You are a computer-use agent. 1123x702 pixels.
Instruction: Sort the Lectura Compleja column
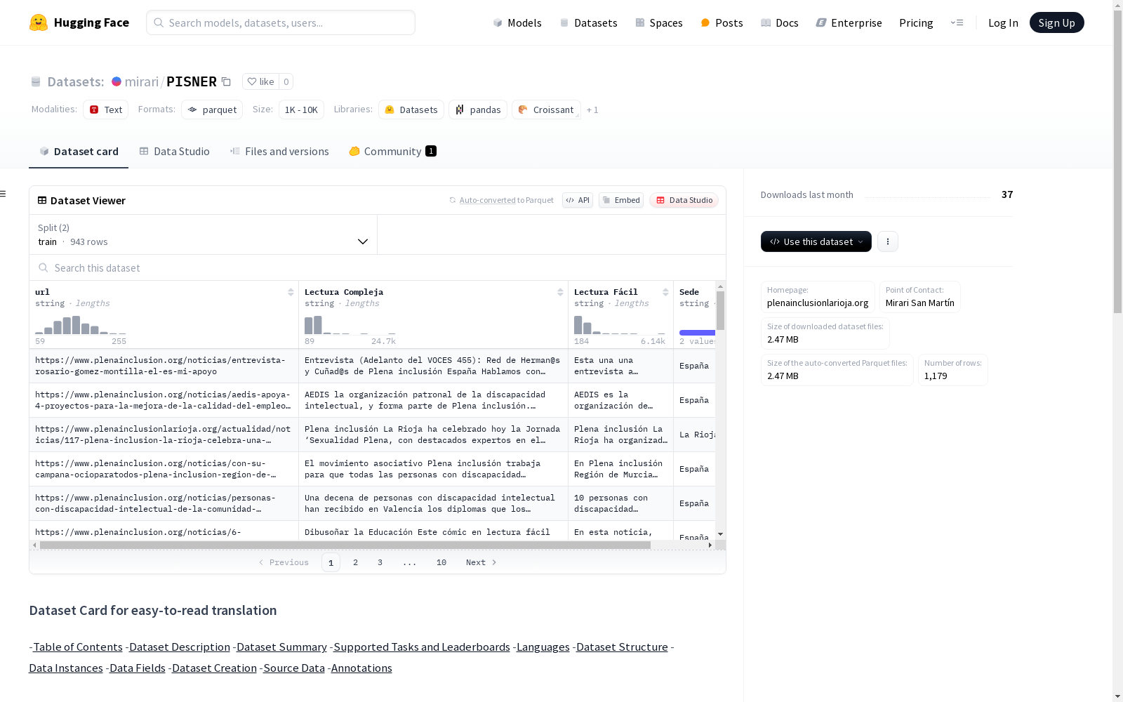point(560,292)
